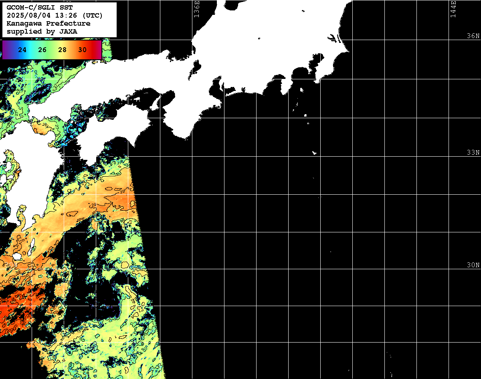The height and width of the screenshot is (379, 481).
Task: Click the '30N' latitude label
Action: pos(473,265)
